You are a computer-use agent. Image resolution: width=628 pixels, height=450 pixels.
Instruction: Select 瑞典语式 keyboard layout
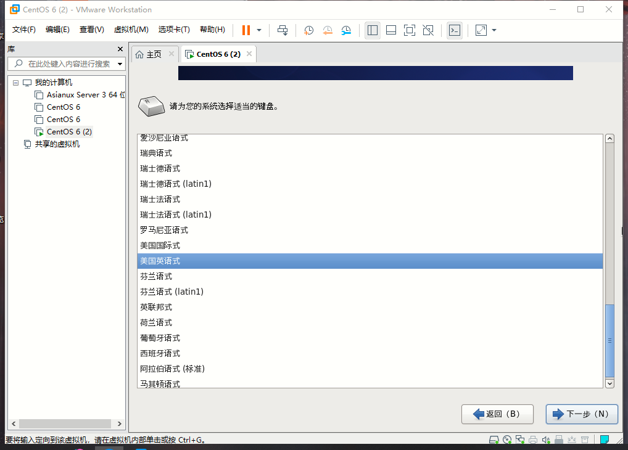coord(370,153)
